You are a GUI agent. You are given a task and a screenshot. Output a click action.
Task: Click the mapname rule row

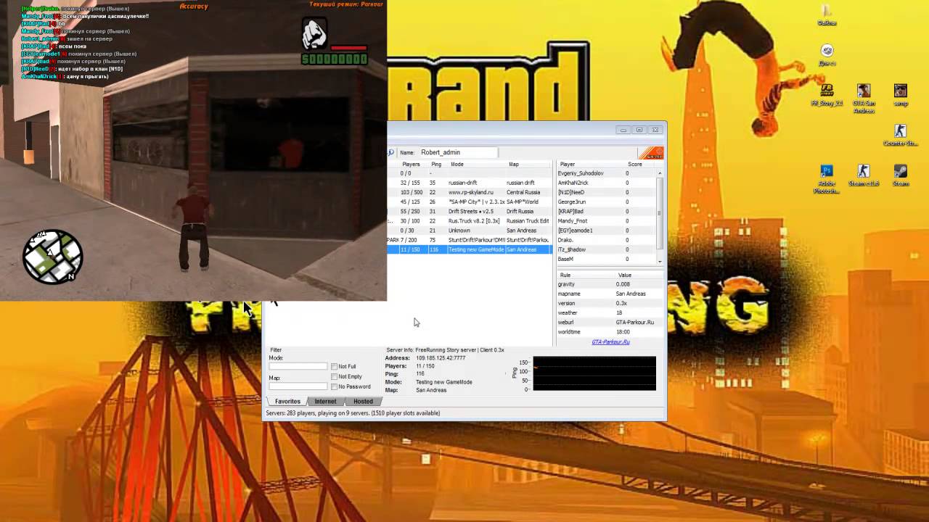click(x=610, y=294)
